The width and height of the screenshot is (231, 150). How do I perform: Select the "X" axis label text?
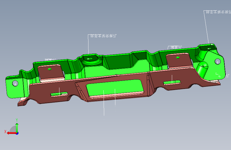(x=5, y=132)
